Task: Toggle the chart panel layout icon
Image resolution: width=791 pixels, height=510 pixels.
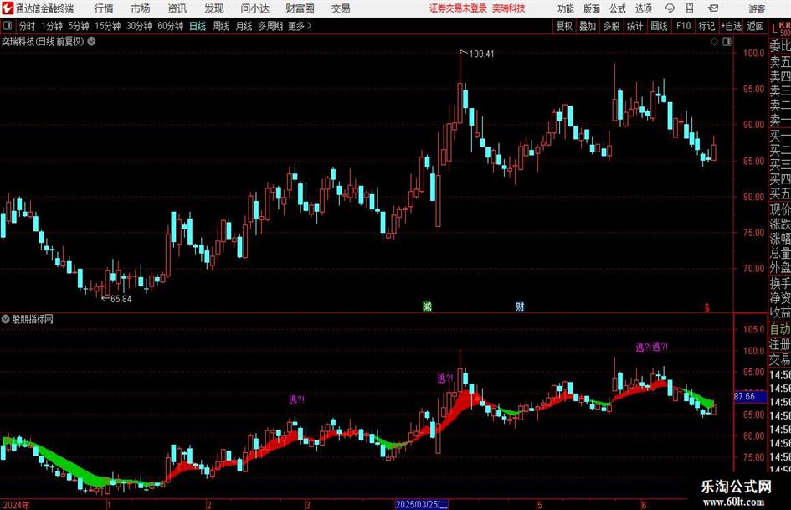Action: (x=727, y=42)
